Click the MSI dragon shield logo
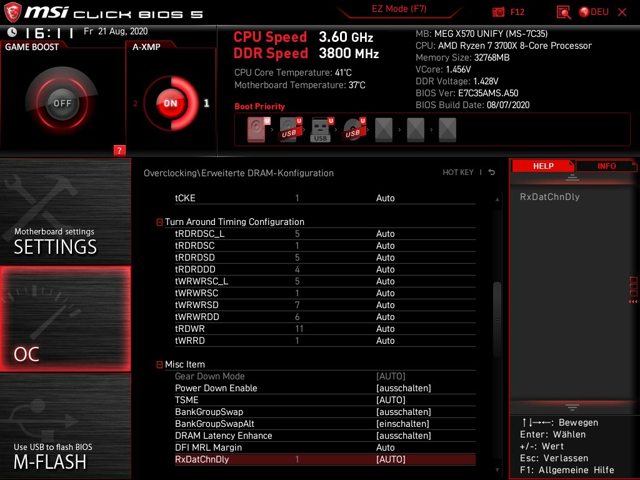 click(x=12, y=12)
